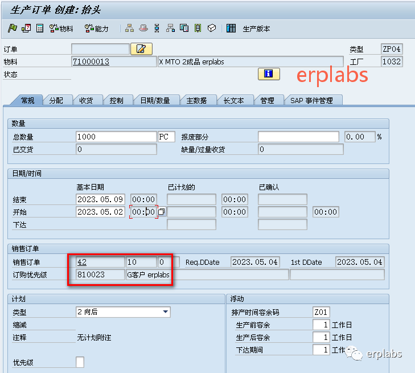Click the red hat icon in the toolbar
Viewport: 415px width, 373px height.
(x=143, y=28)
